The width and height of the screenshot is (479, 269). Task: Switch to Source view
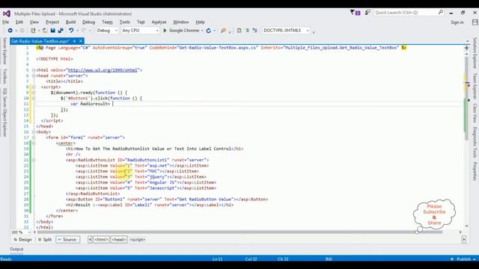coord(67,240)
